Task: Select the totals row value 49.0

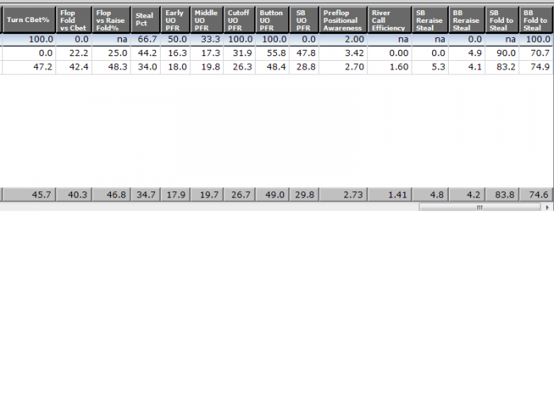Action: coord(272,194)
